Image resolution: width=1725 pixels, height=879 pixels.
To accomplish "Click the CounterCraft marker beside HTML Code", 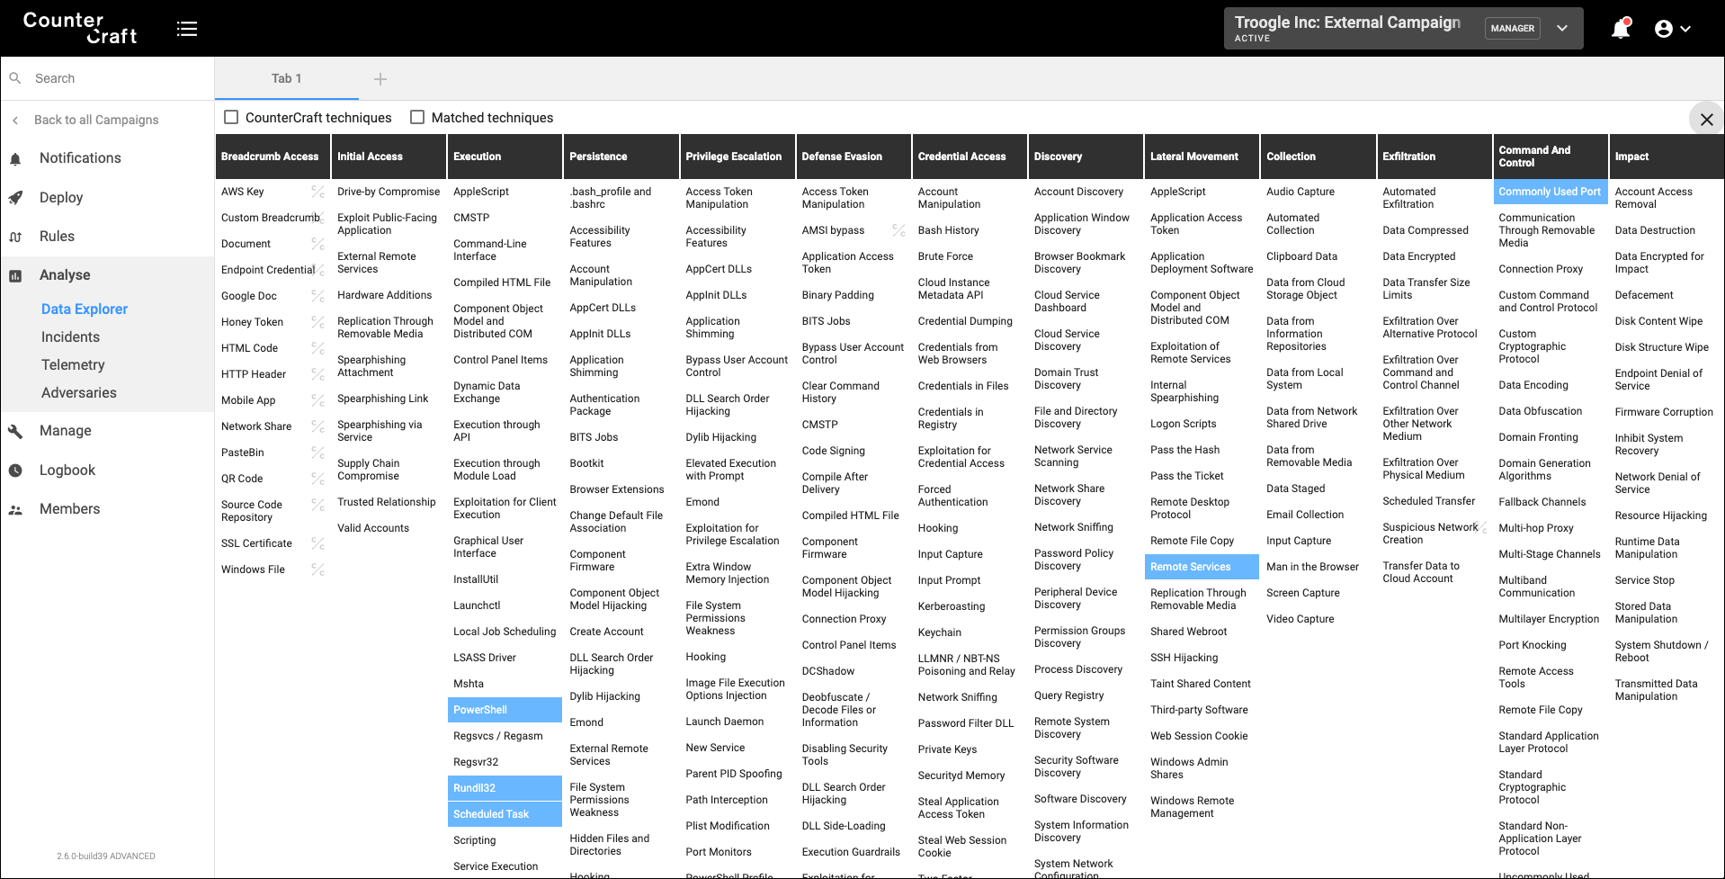I will [317, 348].
